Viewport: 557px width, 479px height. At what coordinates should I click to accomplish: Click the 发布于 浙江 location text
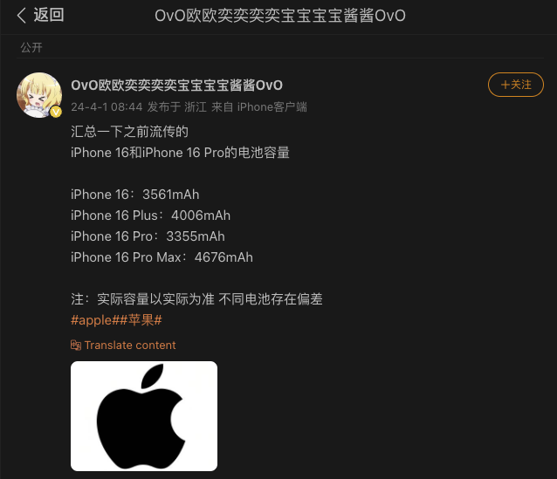(x=177, y=106)
